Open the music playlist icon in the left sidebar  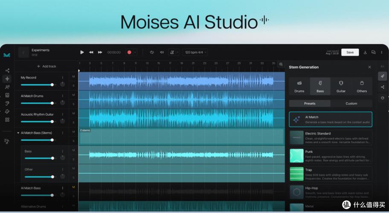pos(7,141)
